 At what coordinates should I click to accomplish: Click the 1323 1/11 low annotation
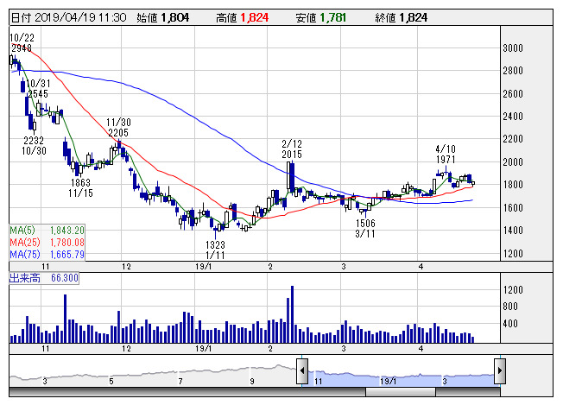(215, 250)
